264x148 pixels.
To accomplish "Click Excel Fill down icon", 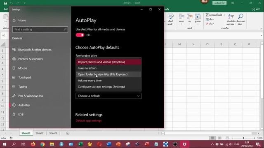I will tap(207, 19).
